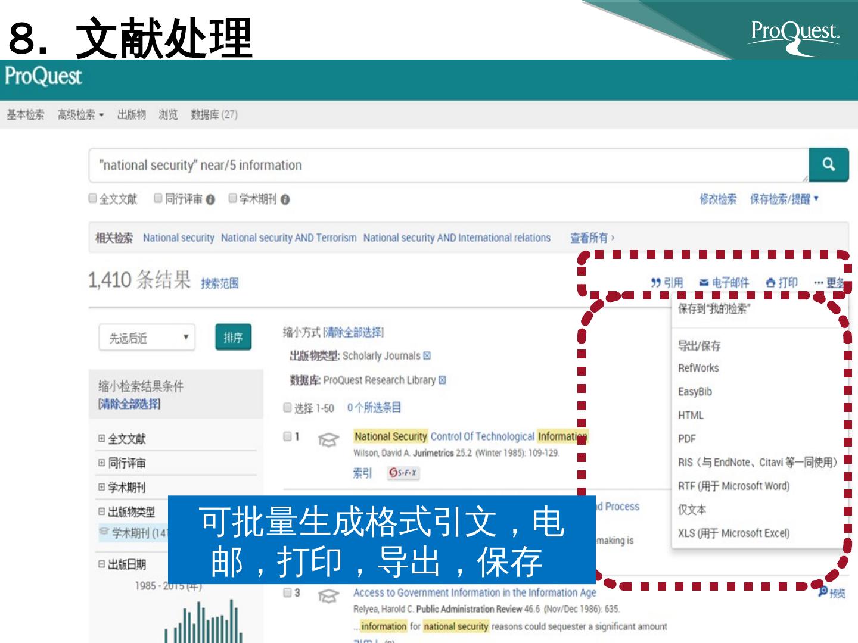
Task: Open the 出版物 publications page
Action: 131,114
